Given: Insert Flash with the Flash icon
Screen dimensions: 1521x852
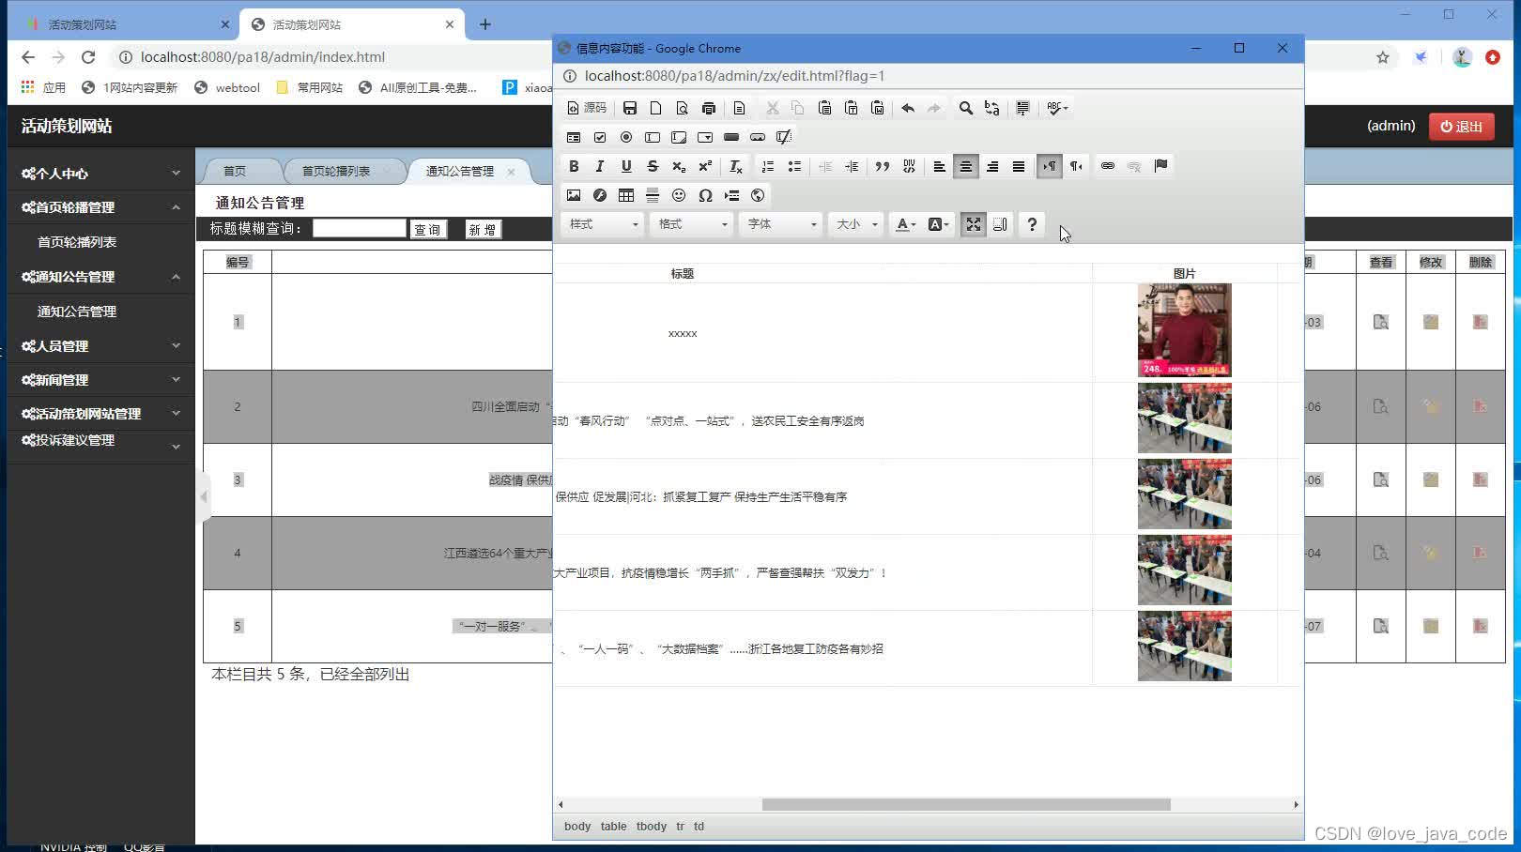Looking at the screenshot, I should click(x=600, y=195).
